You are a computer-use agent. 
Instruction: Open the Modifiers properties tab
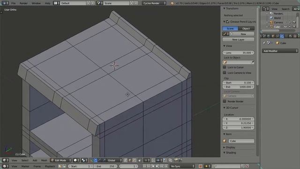tap(282, 36)
